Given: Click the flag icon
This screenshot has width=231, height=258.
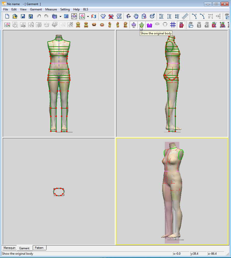Looking at the screenshot, I should 94,16.
